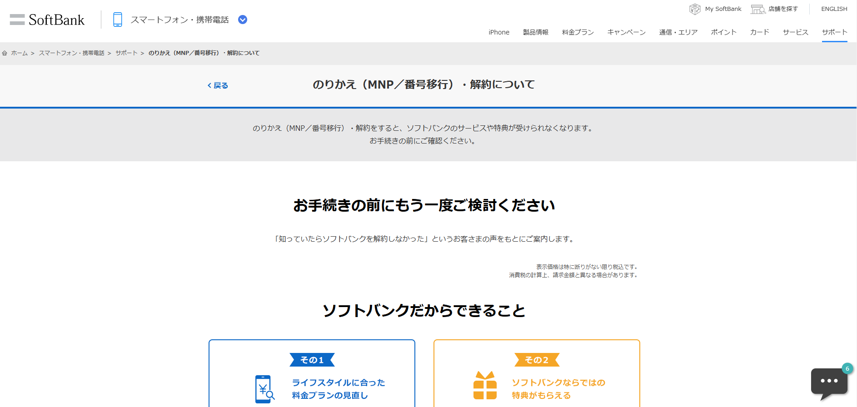857x407 pixels.
Task: Click the phone with yen magnifier icon
Action: pyautogui.click(x=265, y=389)
